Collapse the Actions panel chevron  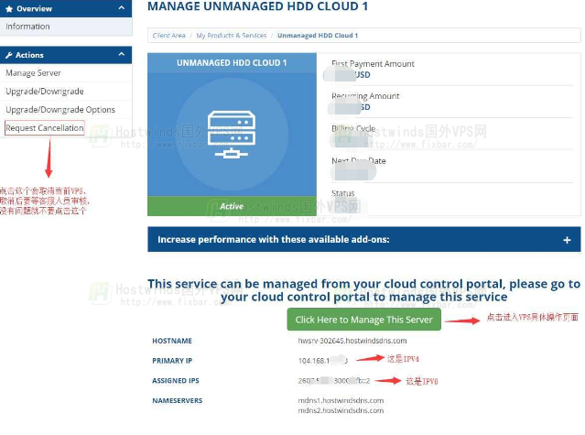point(122,54)
